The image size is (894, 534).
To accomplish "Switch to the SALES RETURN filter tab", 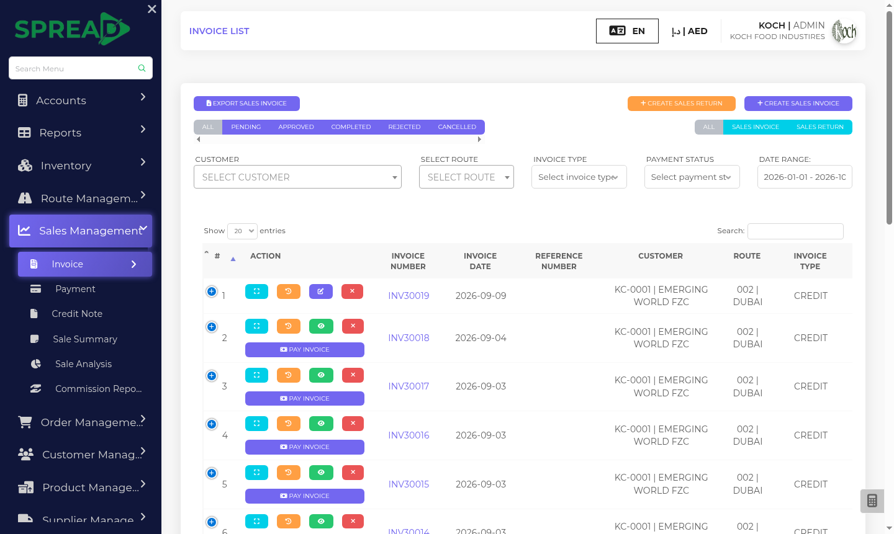I will point(820,127).
